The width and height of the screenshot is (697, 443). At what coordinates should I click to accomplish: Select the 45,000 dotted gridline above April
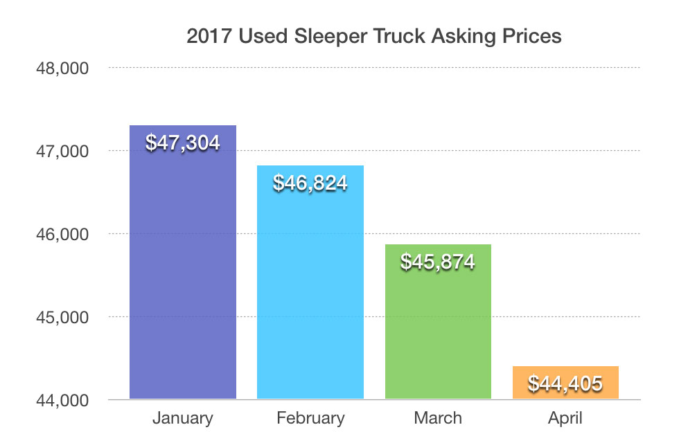565,317
